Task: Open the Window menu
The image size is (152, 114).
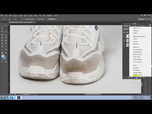Action: click(x=50, y=16)
